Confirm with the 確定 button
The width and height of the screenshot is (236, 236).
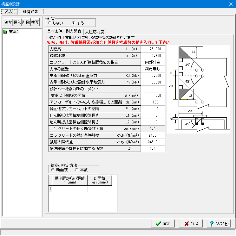pyautogui.click(x=163, y=224)
